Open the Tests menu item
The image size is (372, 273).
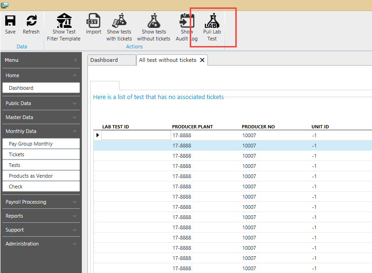coord(41,165)
